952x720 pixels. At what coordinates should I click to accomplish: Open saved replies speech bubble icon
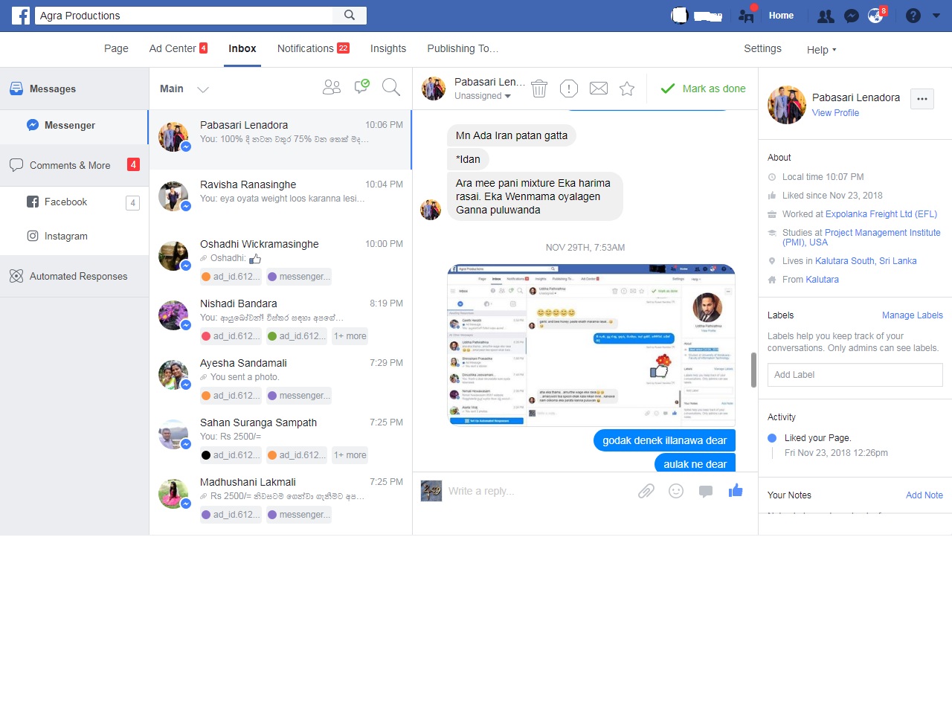(706, 491)
